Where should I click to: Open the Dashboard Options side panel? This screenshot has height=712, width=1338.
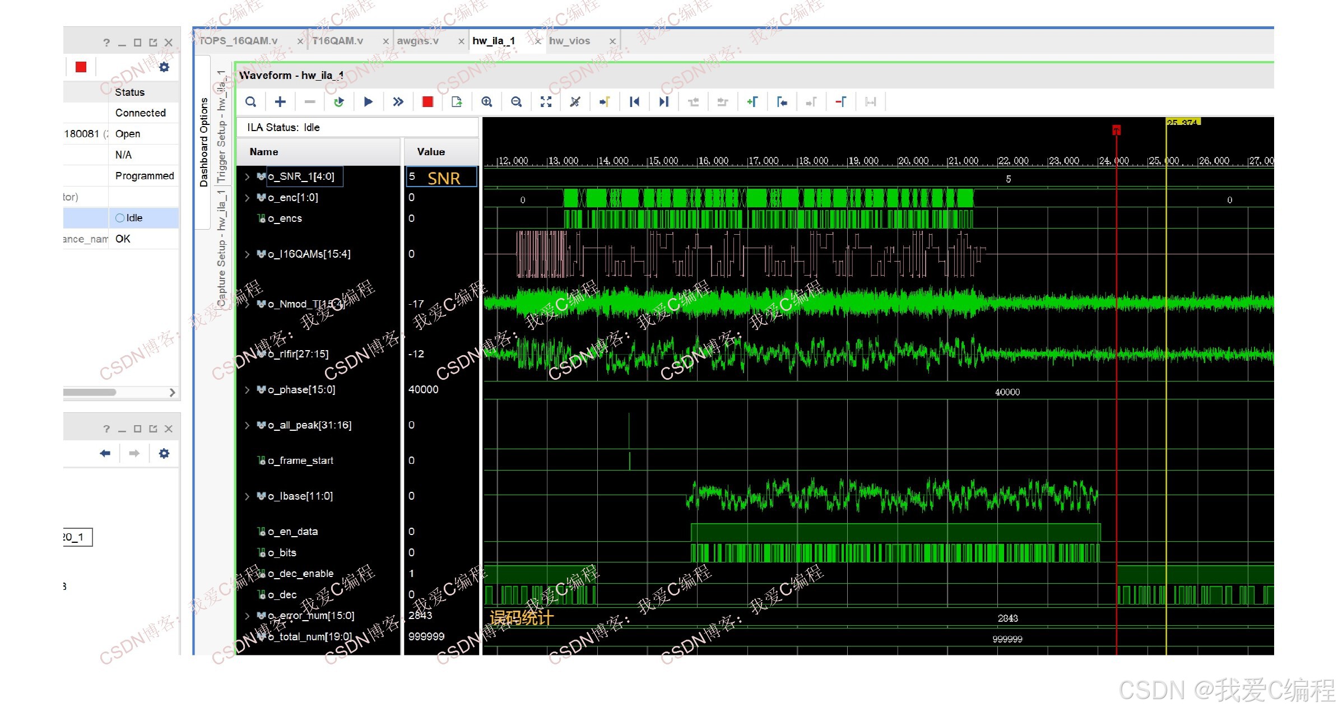[x=203, y=142]
